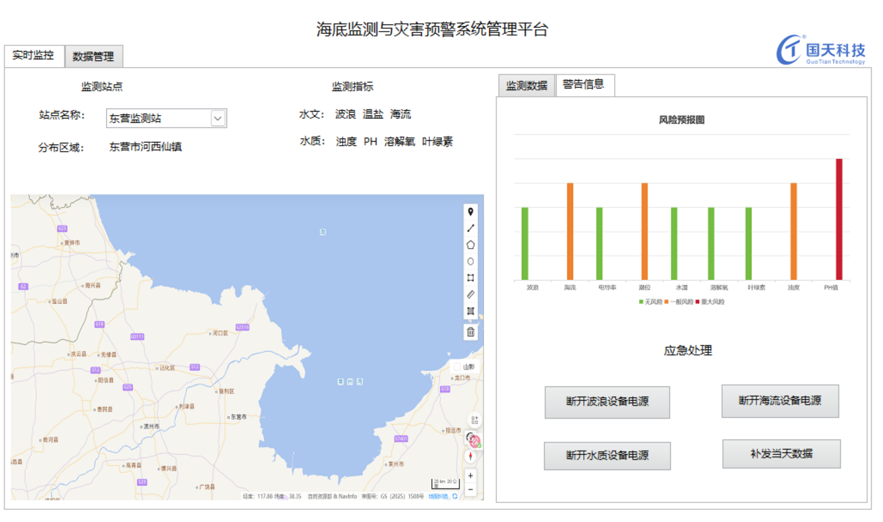Toggle the 山影 terrain checkbox on map
Viewport: 883px width, 522px height.
tap(457, 366)
